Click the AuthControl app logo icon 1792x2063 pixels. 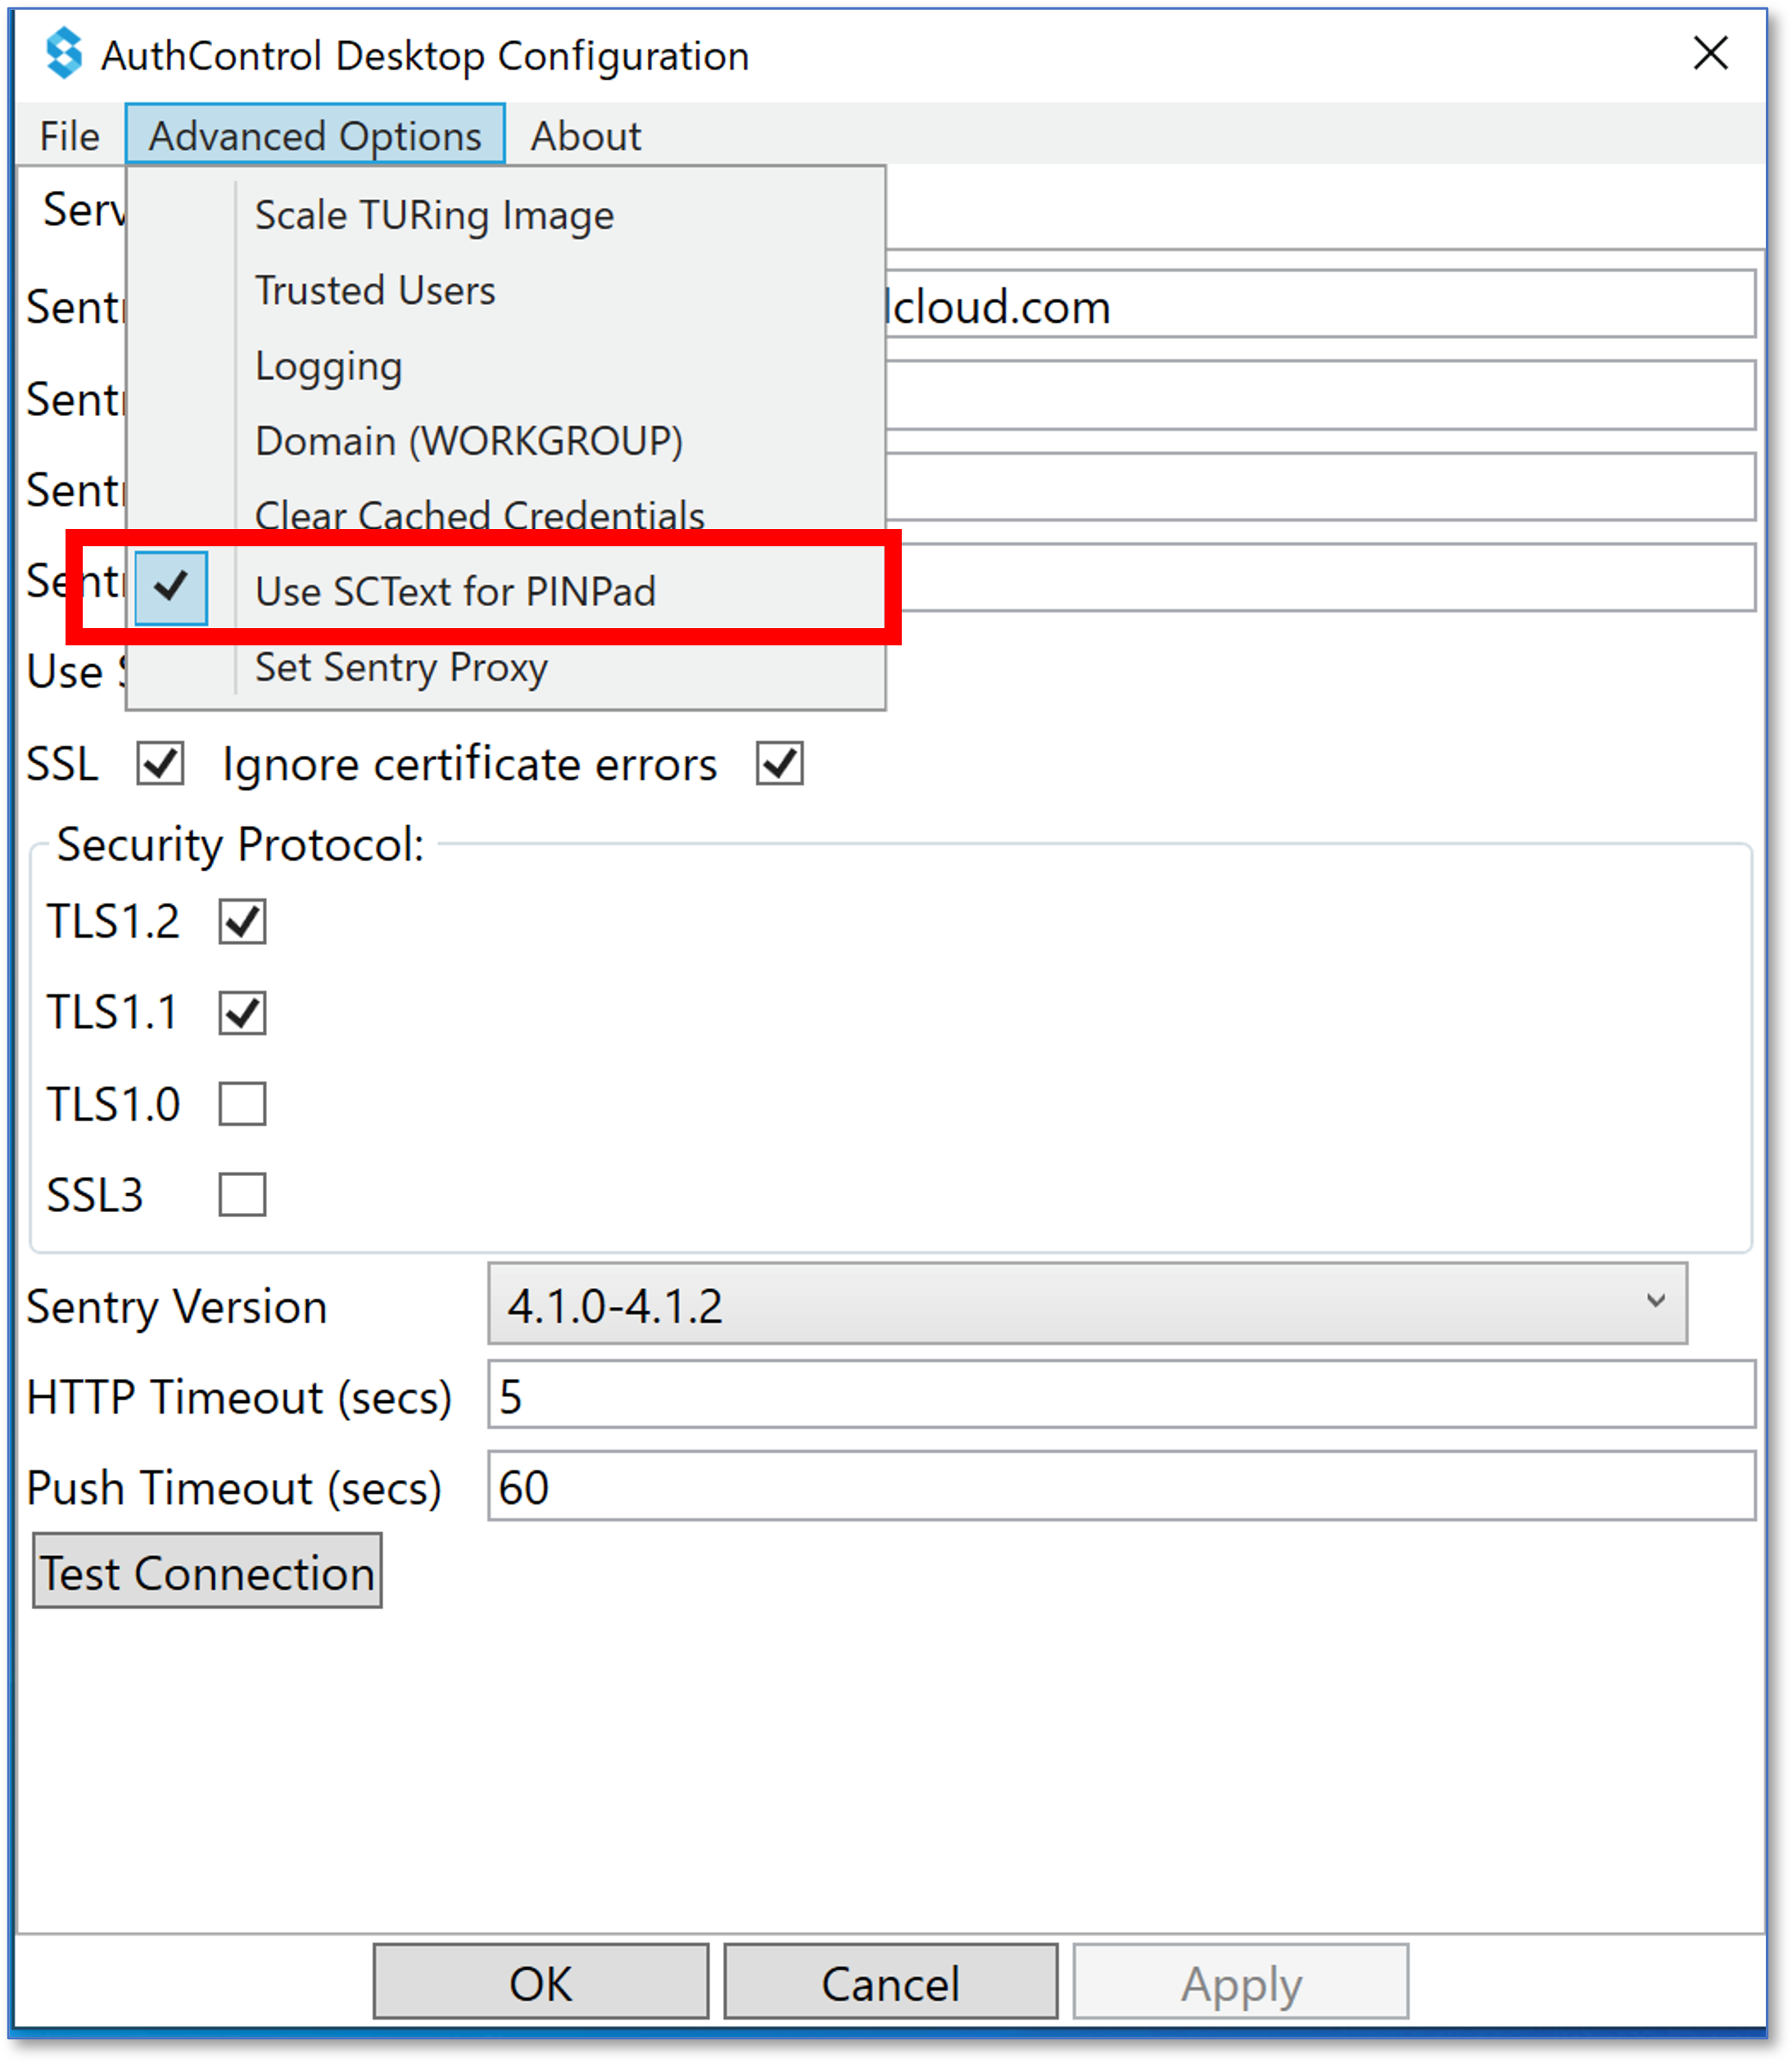tap(64, 53)
